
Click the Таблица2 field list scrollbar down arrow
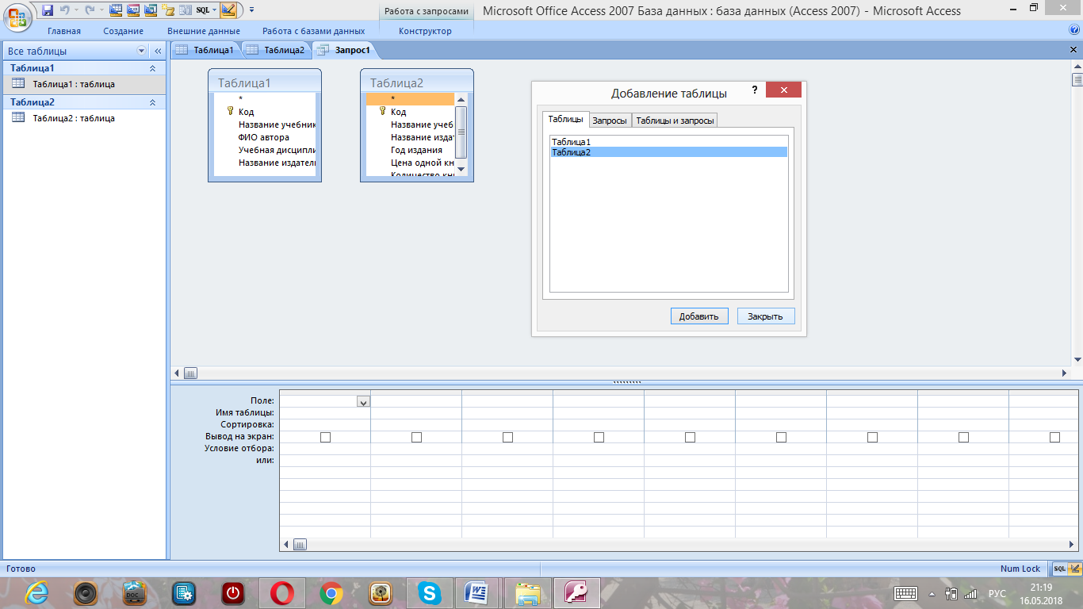[x=461, y=169]
